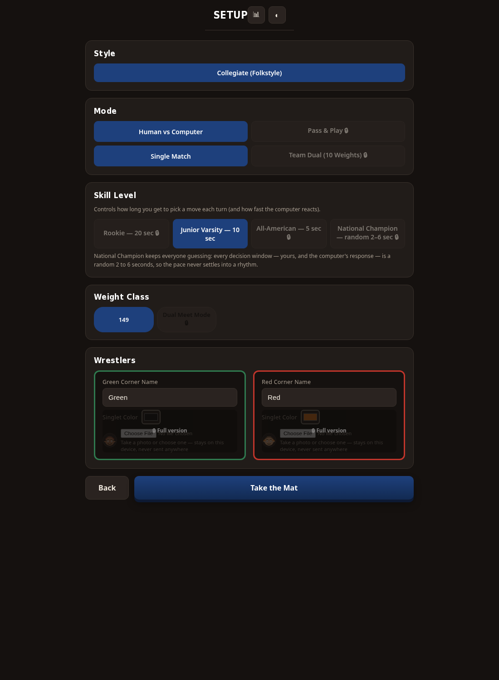Screen dimensions: 499x680
Task: Choose locked Pass & Play mode
Action: point(328,131)
